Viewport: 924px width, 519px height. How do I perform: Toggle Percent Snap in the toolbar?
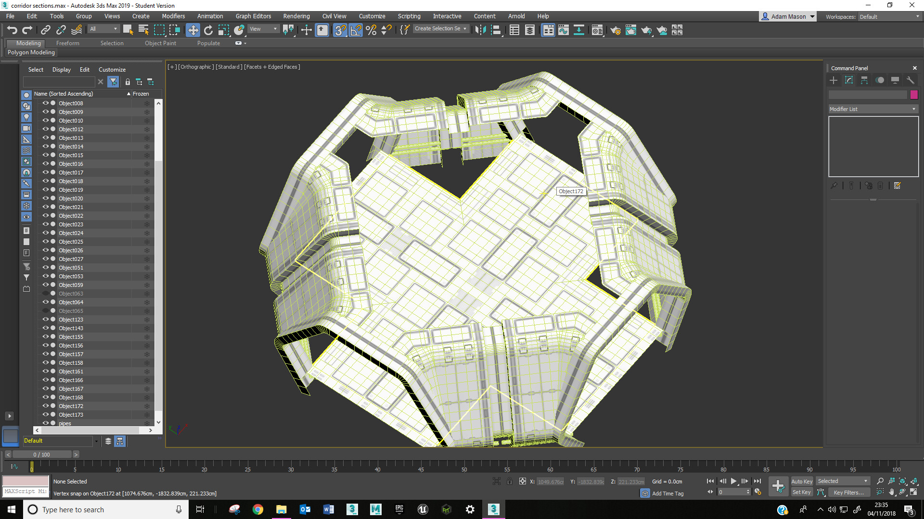[x=371, y=30]
